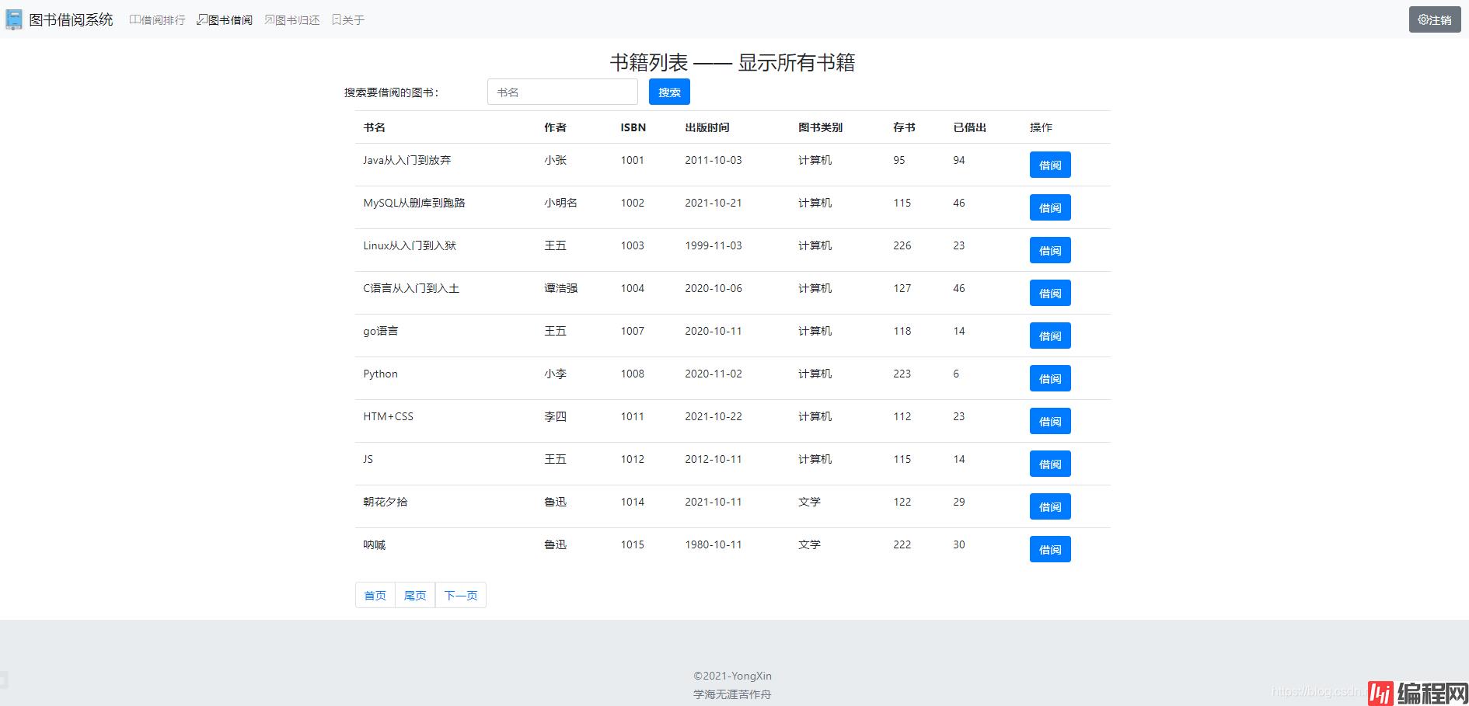Click author 李四 cell

555,416
